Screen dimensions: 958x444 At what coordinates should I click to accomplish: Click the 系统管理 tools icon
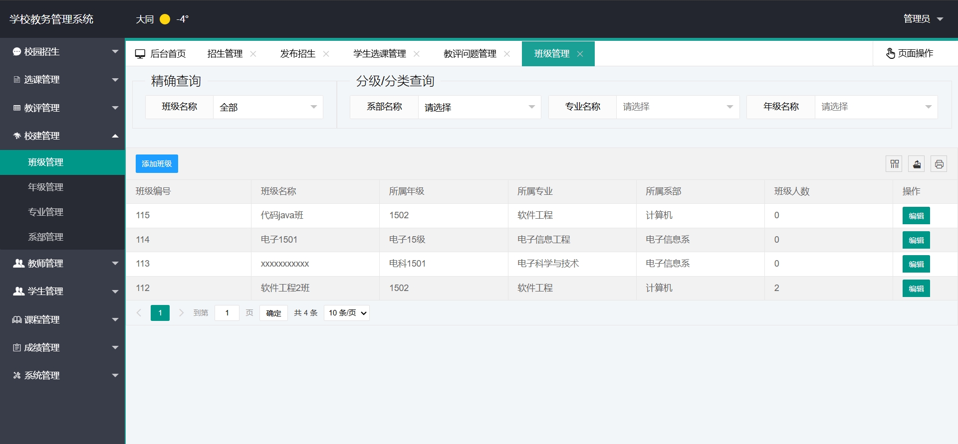coord(16,375)
